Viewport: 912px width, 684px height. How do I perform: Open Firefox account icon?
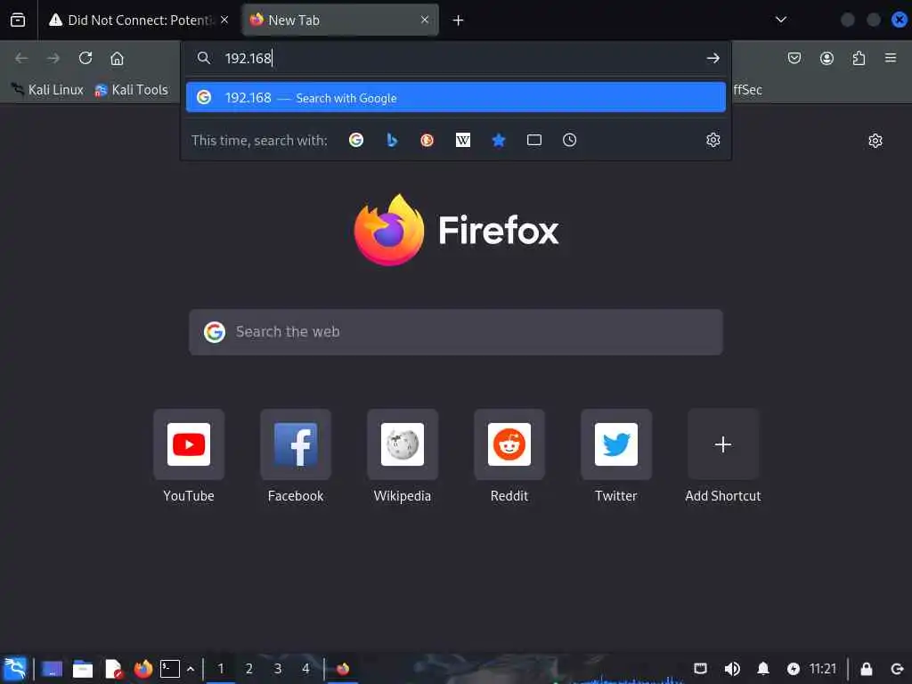[826, 58]
